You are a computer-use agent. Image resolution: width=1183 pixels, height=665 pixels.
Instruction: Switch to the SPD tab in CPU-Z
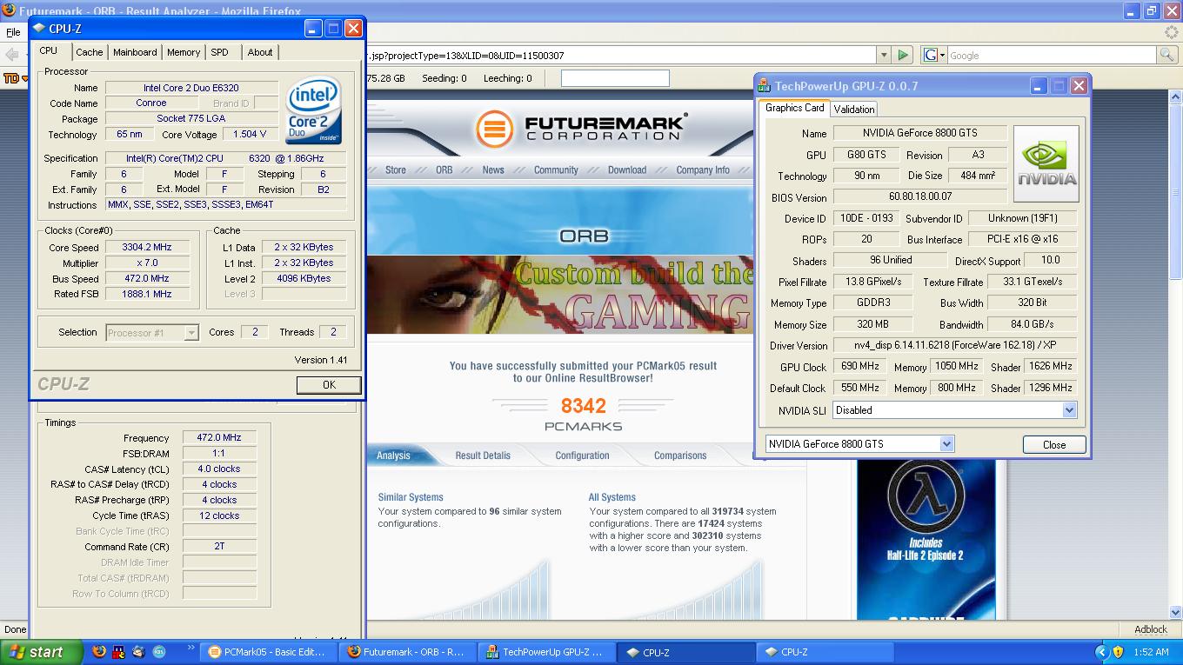(220, 52)
